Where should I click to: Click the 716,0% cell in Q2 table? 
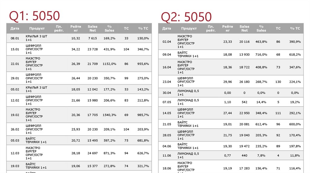(261, 55)
